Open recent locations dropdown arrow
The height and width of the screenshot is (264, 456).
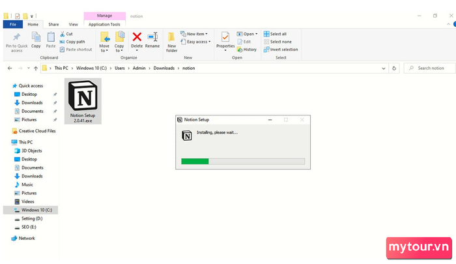tap(28, 68)
